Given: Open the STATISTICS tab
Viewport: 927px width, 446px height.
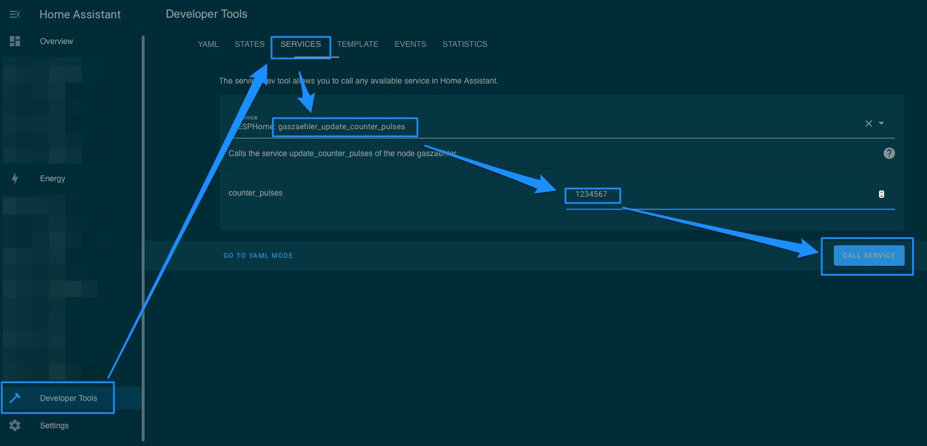Looking at the screenshot, I should (465, 44).
